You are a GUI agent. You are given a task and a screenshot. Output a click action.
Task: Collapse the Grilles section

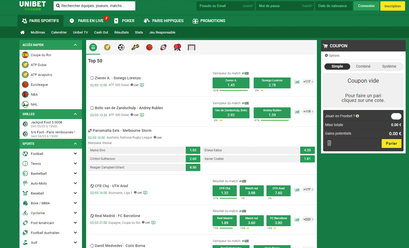click(x=75, y=114)
